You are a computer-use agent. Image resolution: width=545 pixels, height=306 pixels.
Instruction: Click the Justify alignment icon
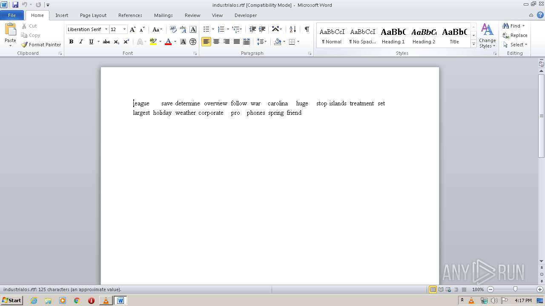(x=237, y=42)
